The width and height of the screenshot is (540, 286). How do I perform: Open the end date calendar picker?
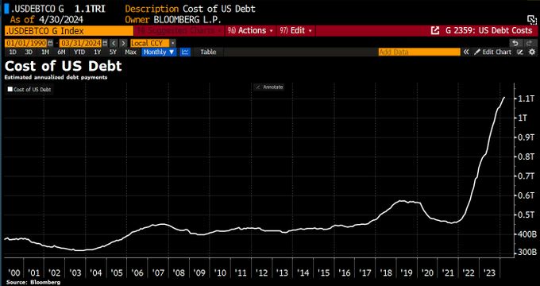point(104,43)
